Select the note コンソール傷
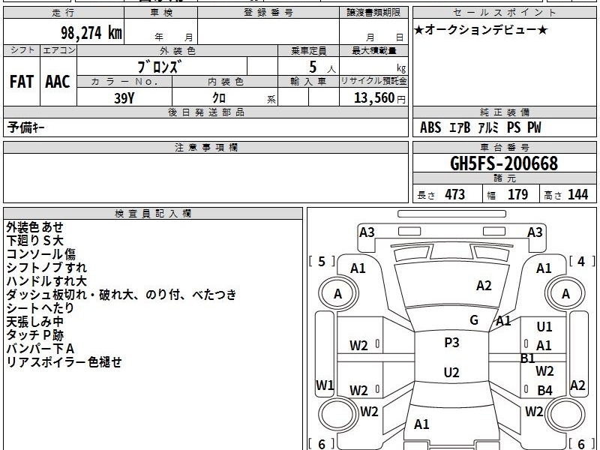This screenshot has height=450, width=600. coord(41,254)
